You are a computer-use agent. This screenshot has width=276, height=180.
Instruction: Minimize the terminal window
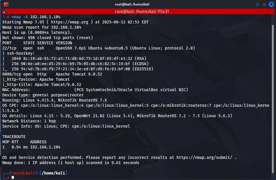257,4
